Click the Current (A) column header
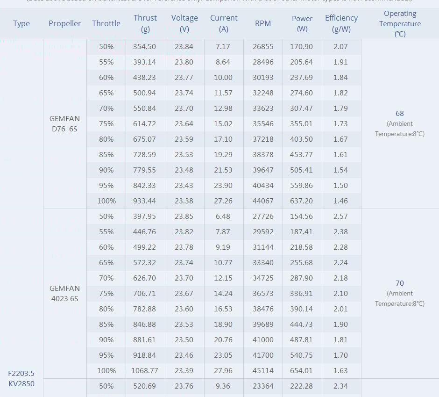 point(224,23)
